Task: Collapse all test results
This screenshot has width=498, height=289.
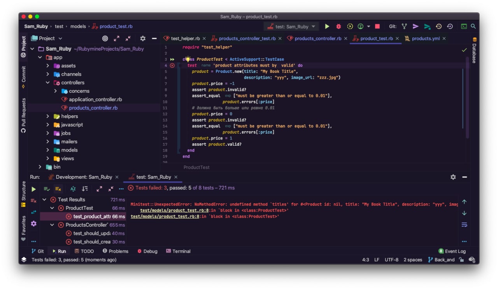Action: (x=110, y=189)
